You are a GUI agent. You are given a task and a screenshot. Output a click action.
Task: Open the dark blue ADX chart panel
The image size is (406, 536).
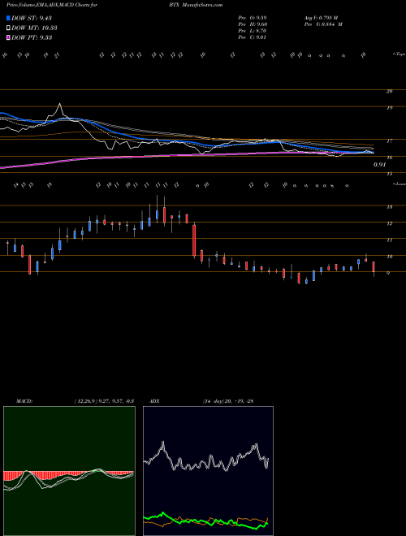click(208, 471)
